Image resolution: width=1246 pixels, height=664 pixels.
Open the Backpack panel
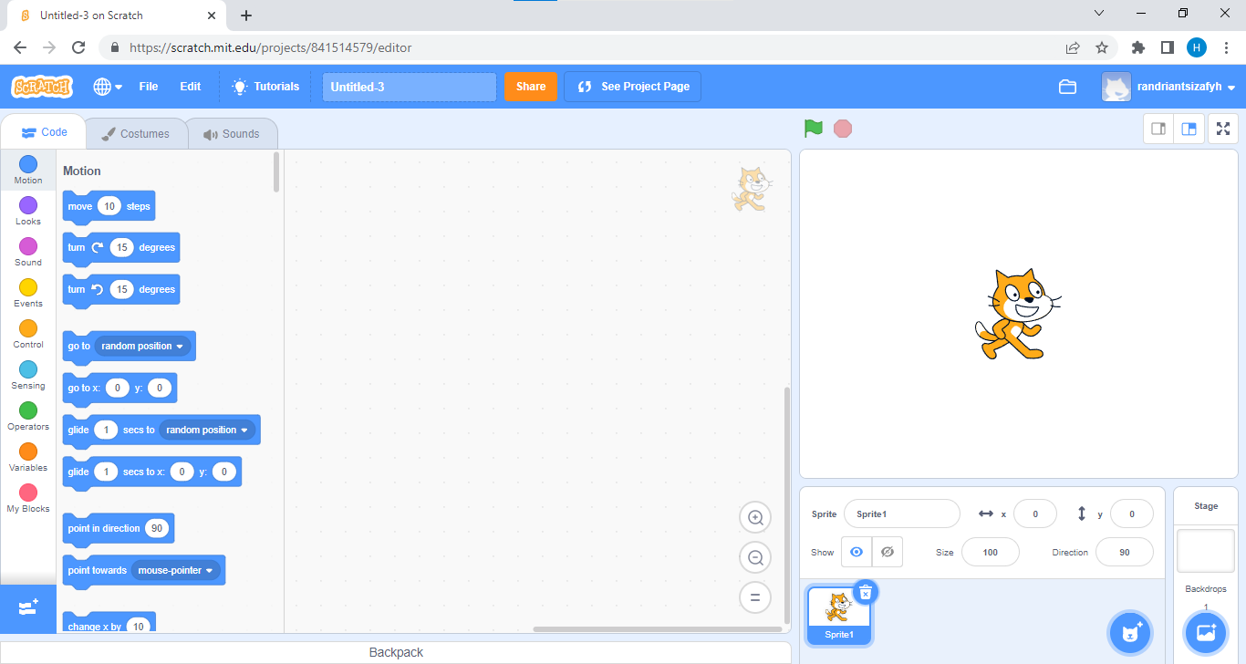[x=396, y=652]
